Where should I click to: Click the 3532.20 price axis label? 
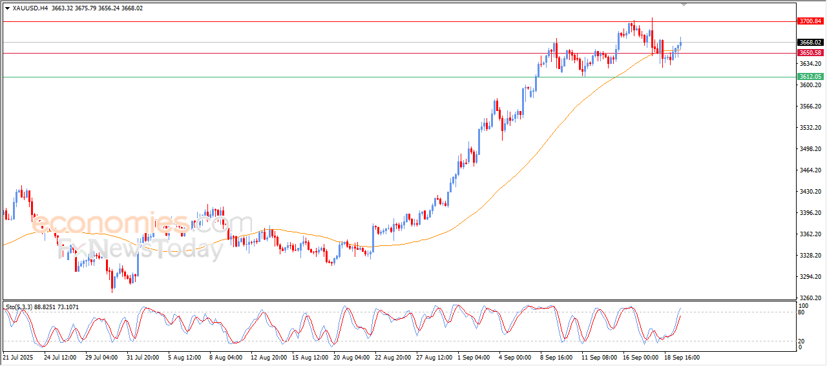click(810, 128)
